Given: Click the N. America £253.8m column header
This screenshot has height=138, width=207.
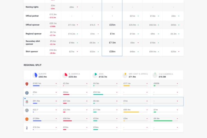Looking at the screenshot, I should point(75,75).
